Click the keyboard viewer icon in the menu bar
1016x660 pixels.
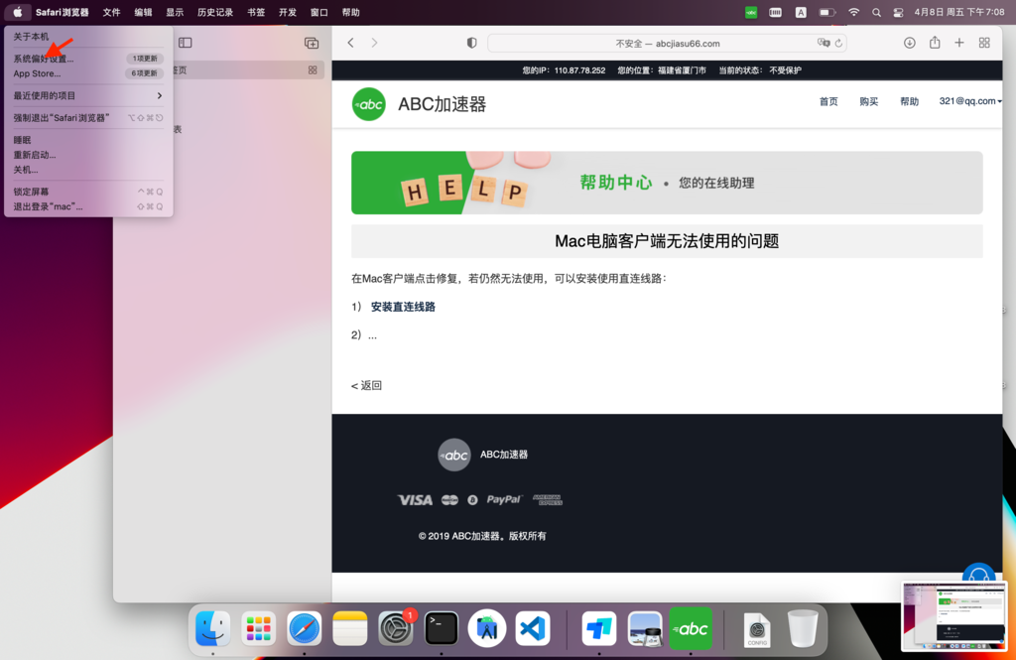pyautogui.click(x=776, y=12)
